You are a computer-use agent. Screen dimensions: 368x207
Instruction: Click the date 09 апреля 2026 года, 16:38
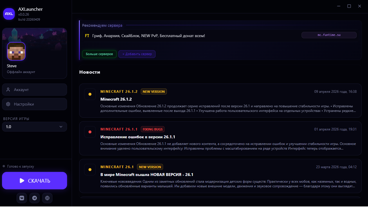335,92
